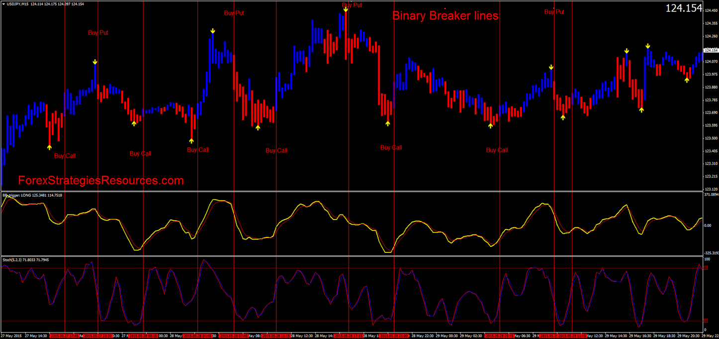Image resolution: width=719 pixels, height=339 pixels.
Task: Select the red 2015.05.27 20:30 time marker
Action: (97, 336)
